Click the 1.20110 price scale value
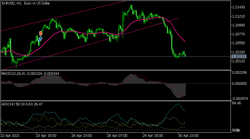250x139 pixels. click(239, 61)
